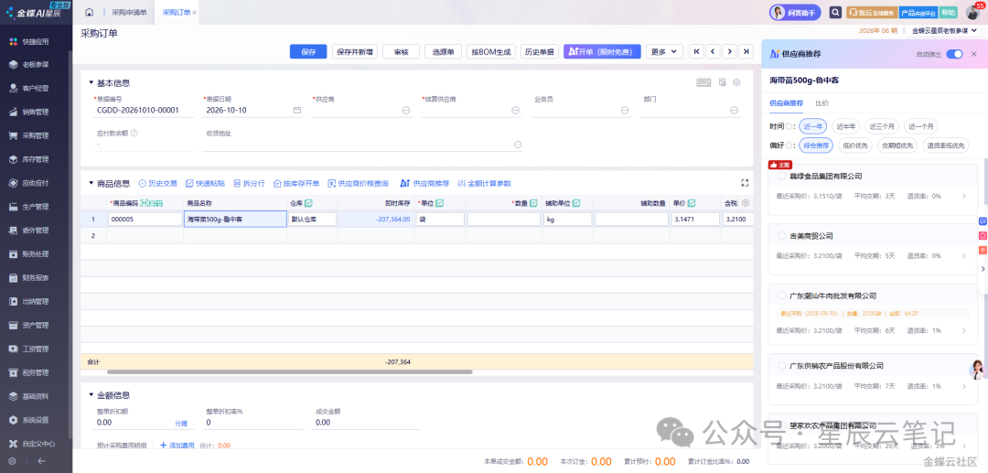Select the 广东潮汕牛肉批发有限公司 supplier radio
The width and height of the screenshot is (988, 473).
coord(782,296)
